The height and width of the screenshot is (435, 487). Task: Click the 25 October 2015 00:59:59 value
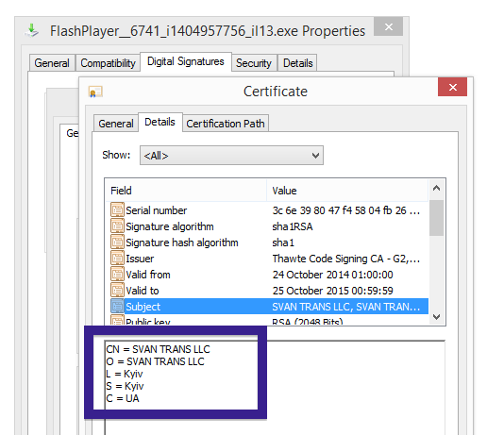(332, 291)
